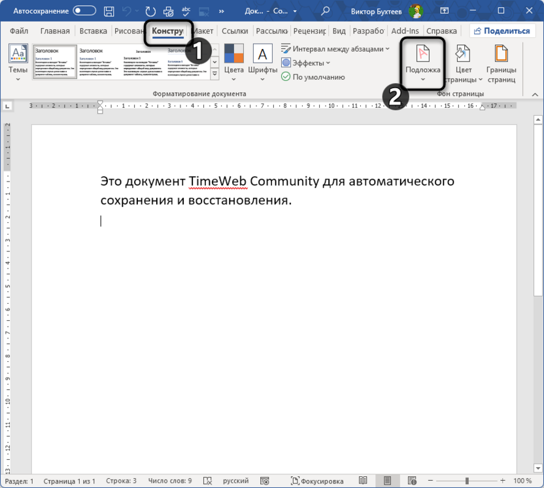Click the Undo arrow icon

click(126, 11)
